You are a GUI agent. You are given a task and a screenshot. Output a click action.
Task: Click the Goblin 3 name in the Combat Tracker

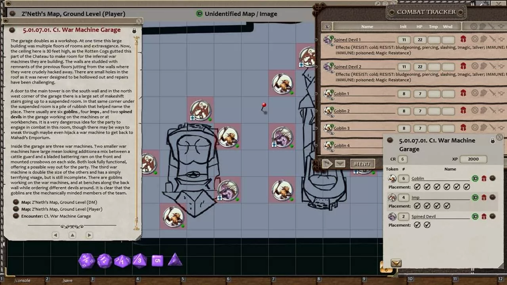341,128
